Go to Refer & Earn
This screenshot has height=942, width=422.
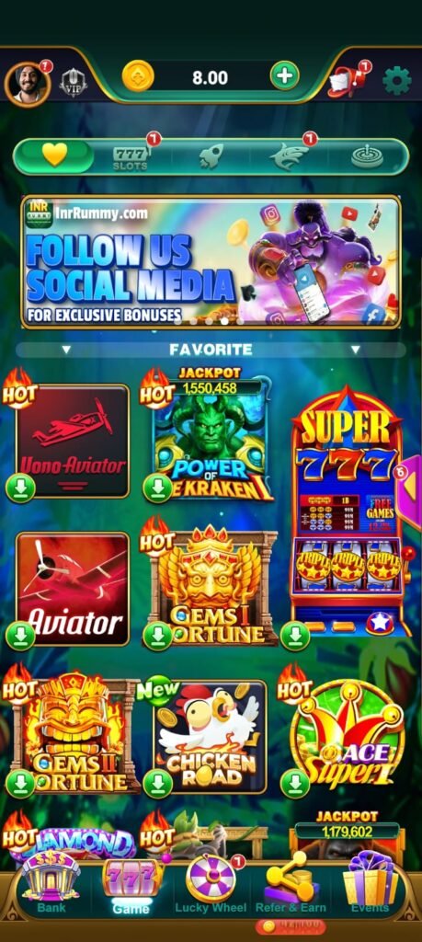pos(291,886)
